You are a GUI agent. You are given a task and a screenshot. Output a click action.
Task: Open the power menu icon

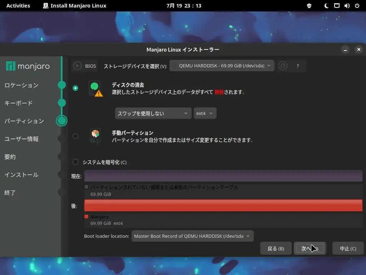pyautogui.click(x=357, y=6)
